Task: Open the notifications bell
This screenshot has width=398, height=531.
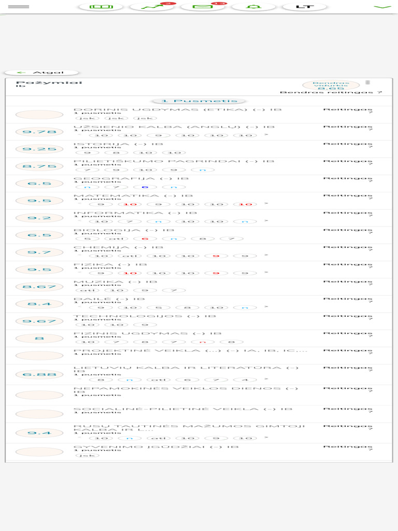Action: click(x=253, y=7)
